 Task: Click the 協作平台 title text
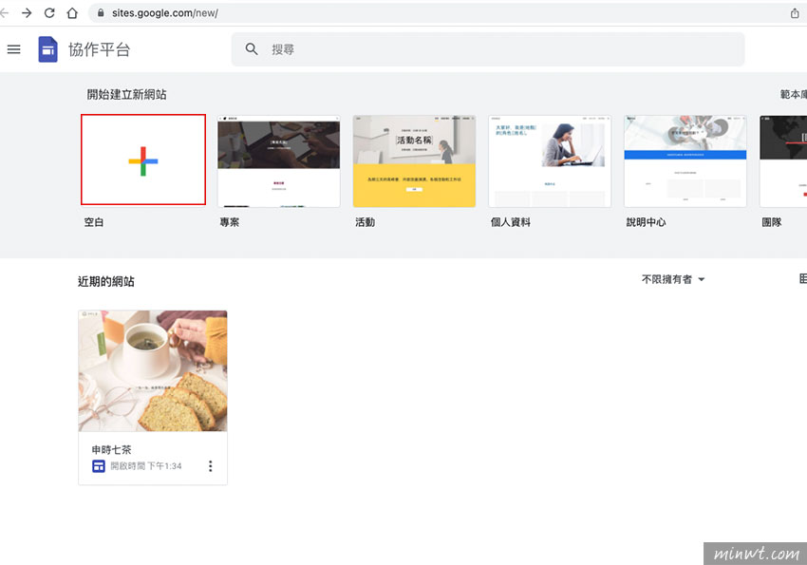click(x=100, y=49)
